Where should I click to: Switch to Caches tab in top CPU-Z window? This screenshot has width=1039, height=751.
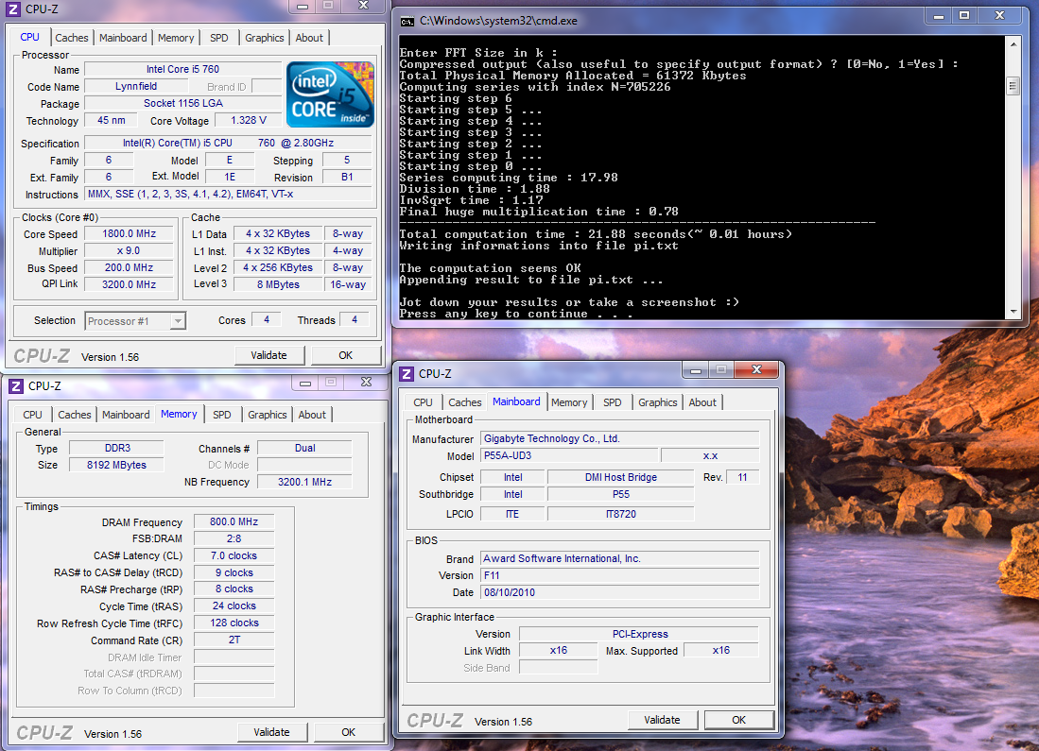click(72, 38)
